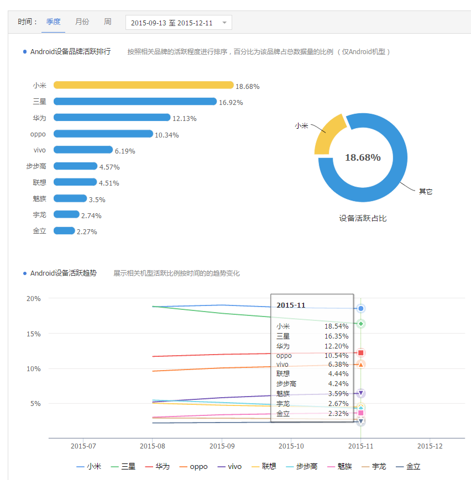Switch to the 季度 time tab

point(53,22)
